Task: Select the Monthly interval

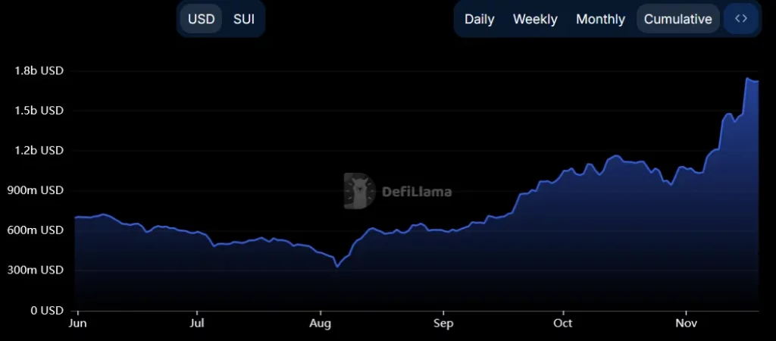Action: click(600, 19)
